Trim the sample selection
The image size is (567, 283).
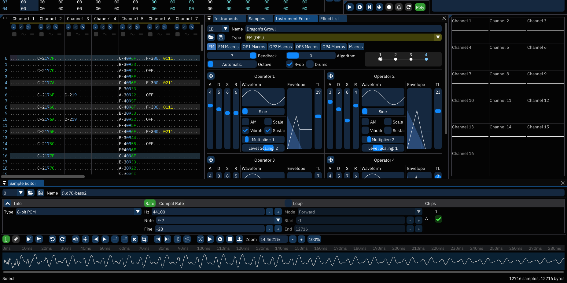click(144, 239)
